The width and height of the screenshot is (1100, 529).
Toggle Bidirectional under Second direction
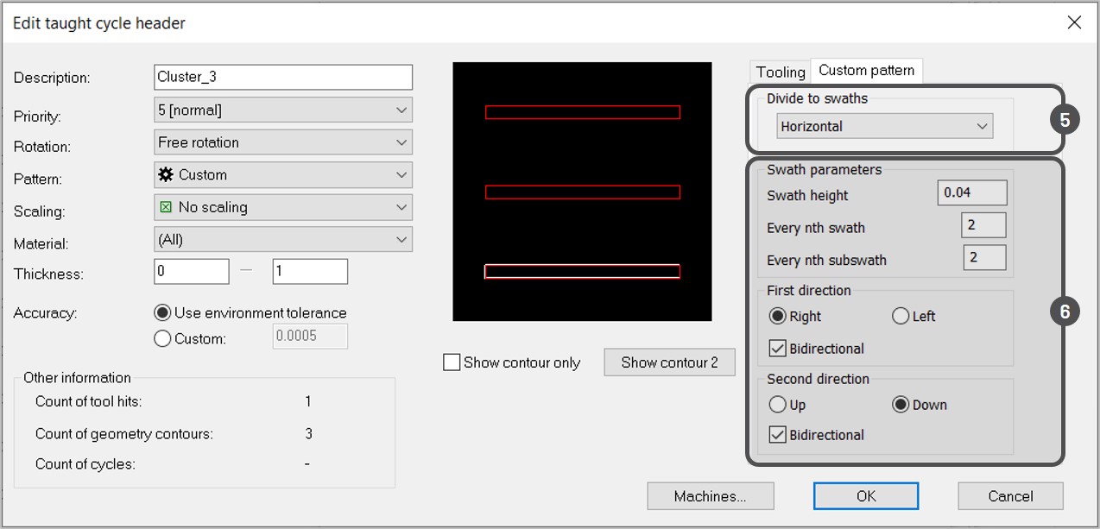click(x=777, y=435)
